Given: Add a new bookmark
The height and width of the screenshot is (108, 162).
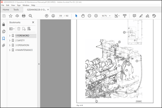Looking at the screenshot, I should 24,29.
